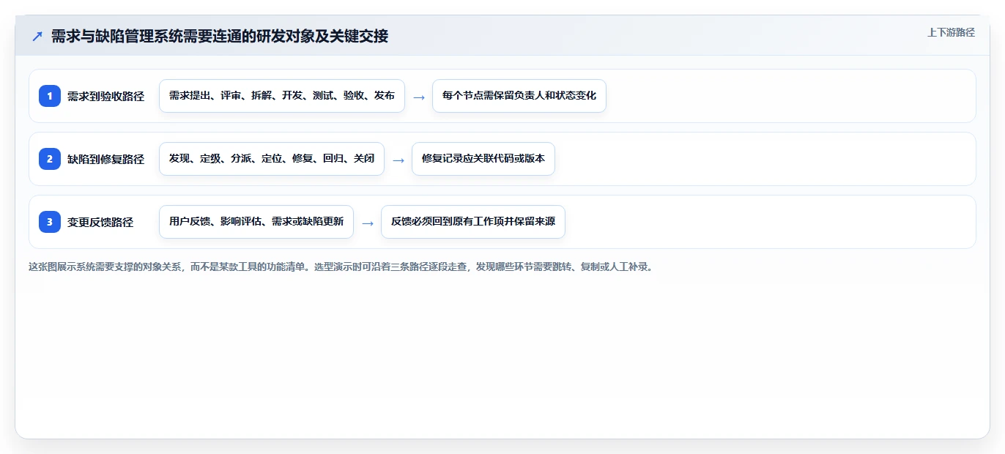Click the 用户反馈、影响评估 box

click(256, 222)
